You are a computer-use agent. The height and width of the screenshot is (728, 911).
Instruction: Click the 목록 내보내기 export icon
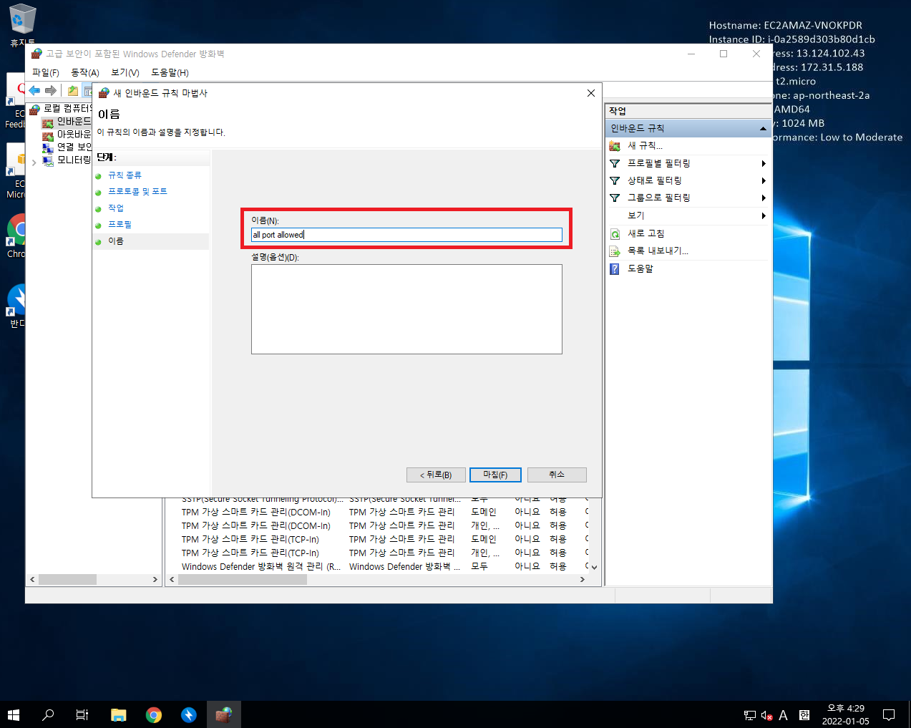coord(615,251)
